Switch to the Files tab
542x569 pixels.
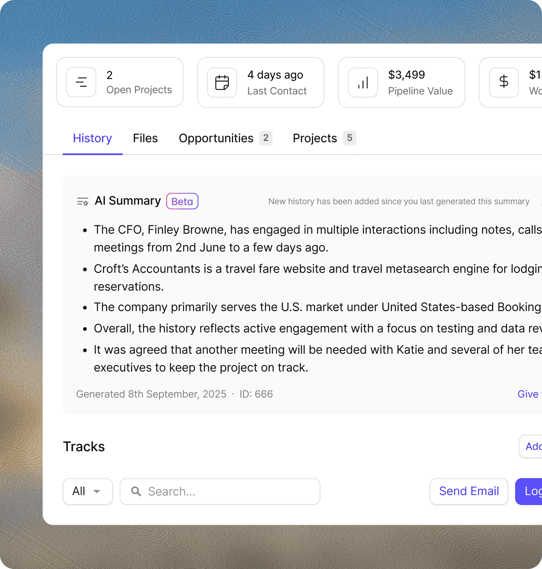[x=145, y=138]
